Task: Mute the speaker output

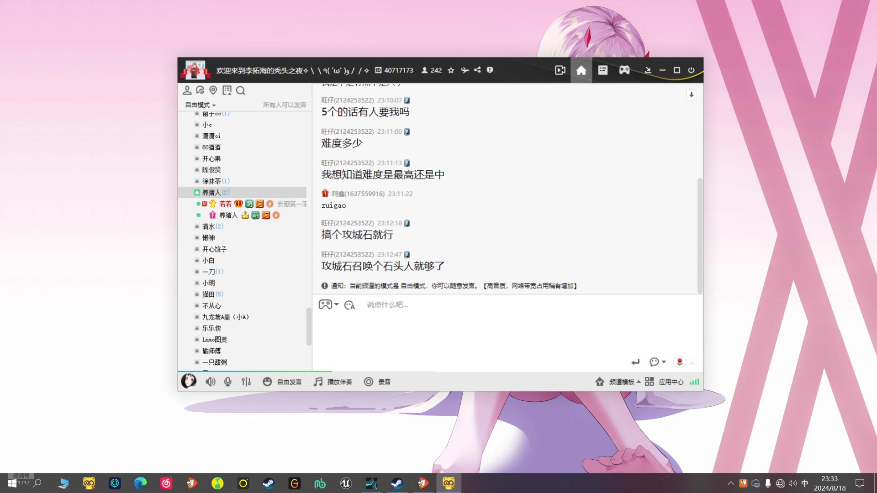Action: tap(210, 382)
